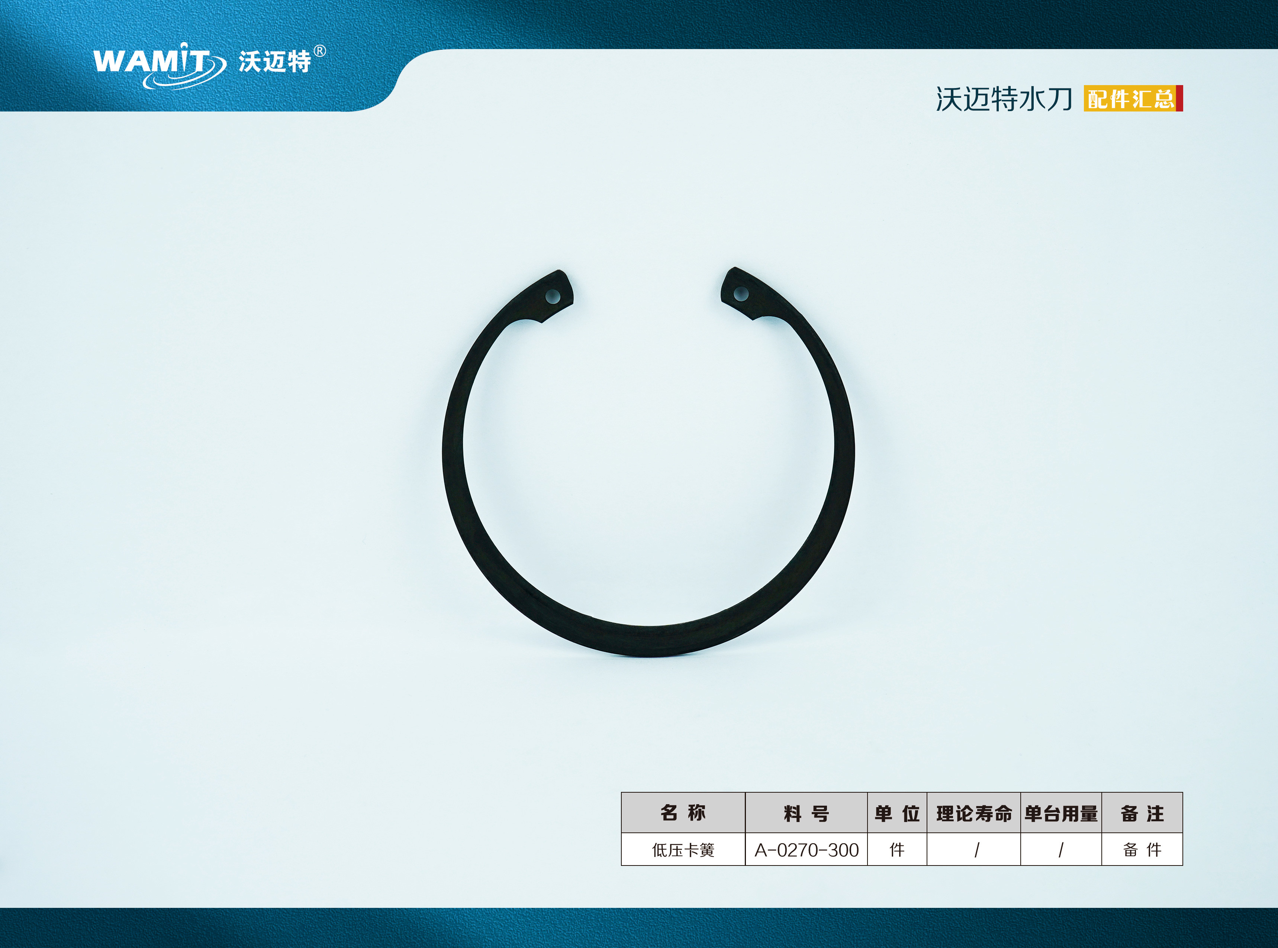Screen dimensions: 1278x948
Task: Click the 单位 table header
Action: point(897,813)
